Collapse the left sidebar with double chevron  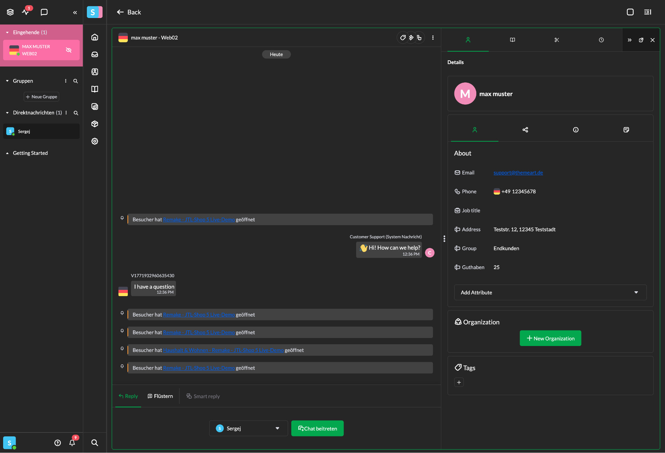click(75, 12)
